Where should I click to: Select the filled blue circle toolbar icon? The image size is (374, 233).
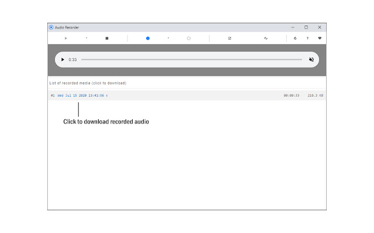click(148, 38)
